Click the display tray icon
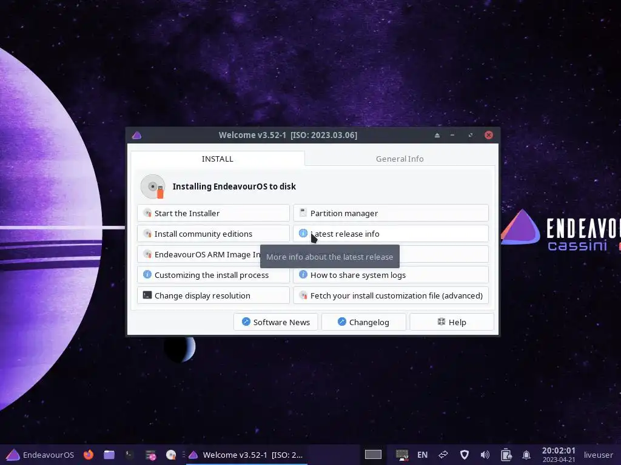 pyautogui.click(x=402, y=455)
